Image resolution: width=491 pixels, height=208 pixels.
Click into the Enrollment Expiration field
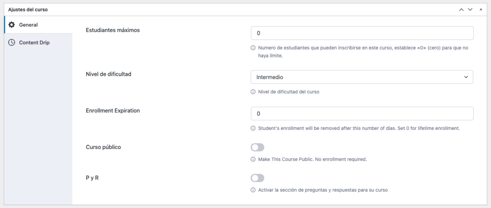point(362,114)
